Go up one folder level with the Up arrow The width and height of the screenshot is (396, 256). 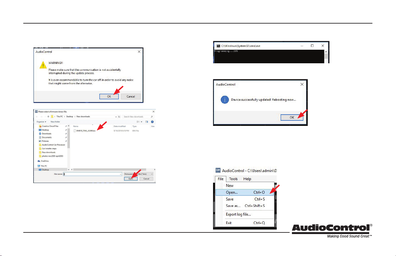click(48, 117)
